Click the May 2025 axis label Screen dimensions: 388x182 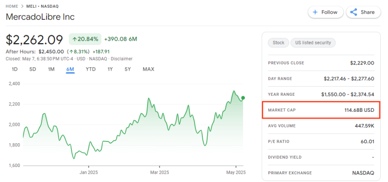coord(236,172)
